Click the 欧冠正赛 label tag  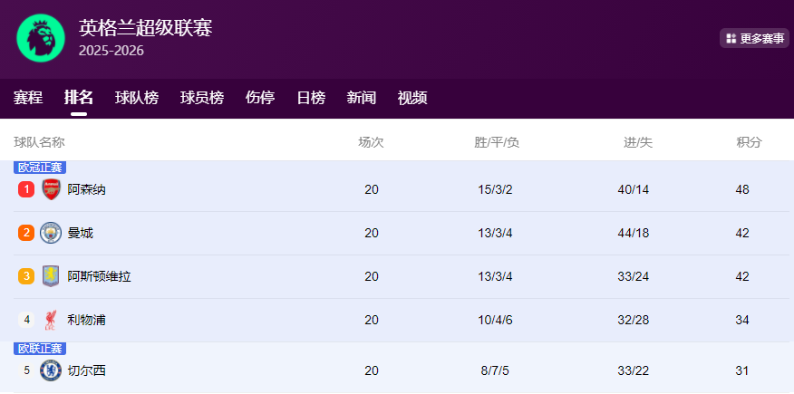click(x=40, y=168)
